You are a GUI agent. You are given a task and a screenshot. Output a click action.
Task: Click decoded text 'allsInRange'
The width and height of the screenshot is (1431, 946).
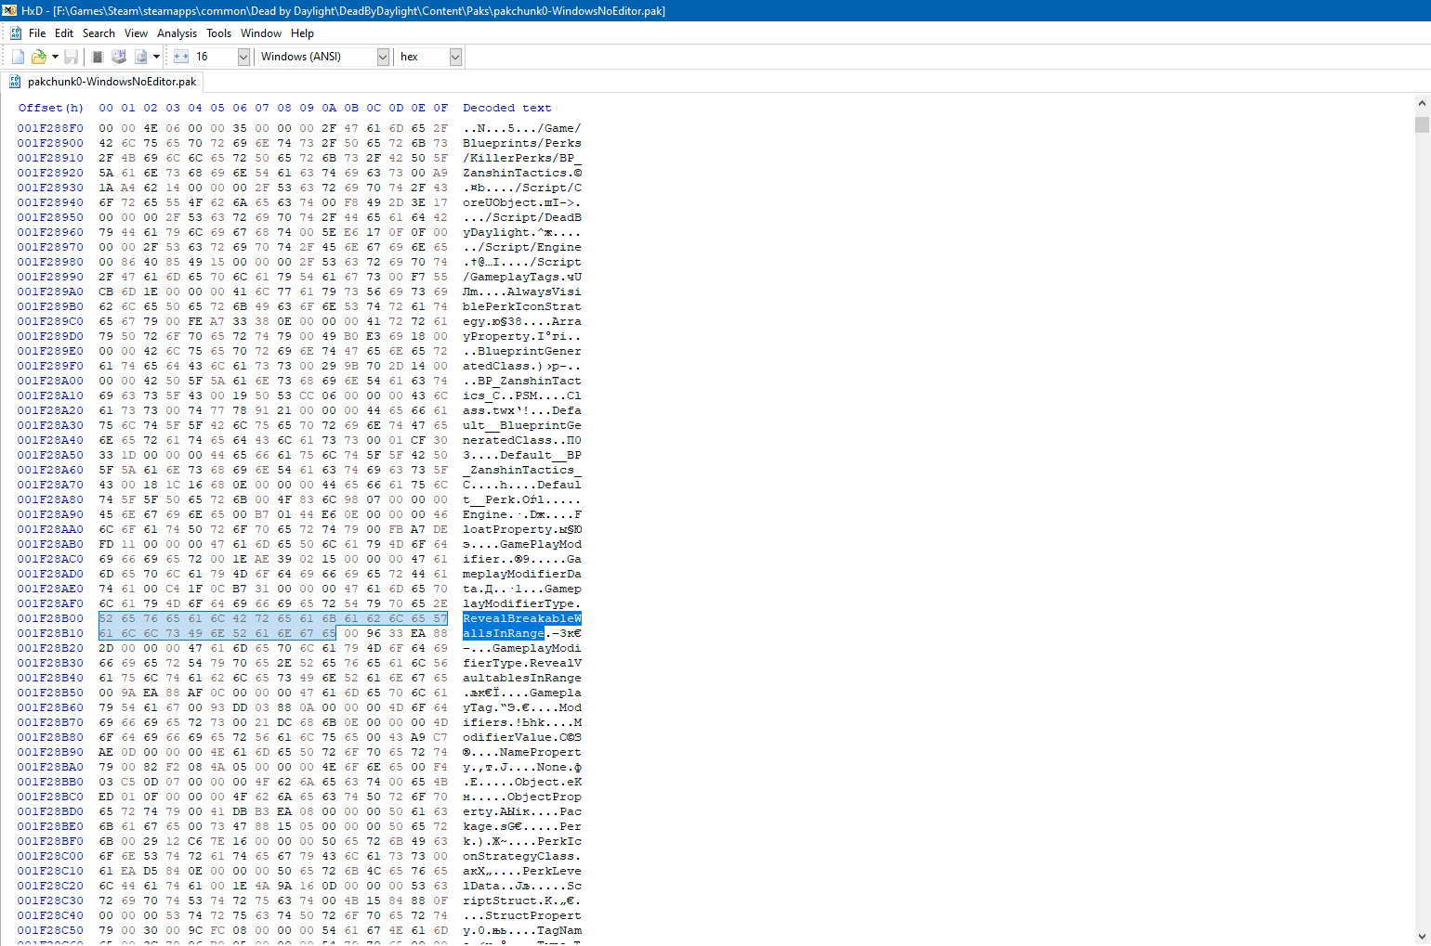(x=504, y=633)
